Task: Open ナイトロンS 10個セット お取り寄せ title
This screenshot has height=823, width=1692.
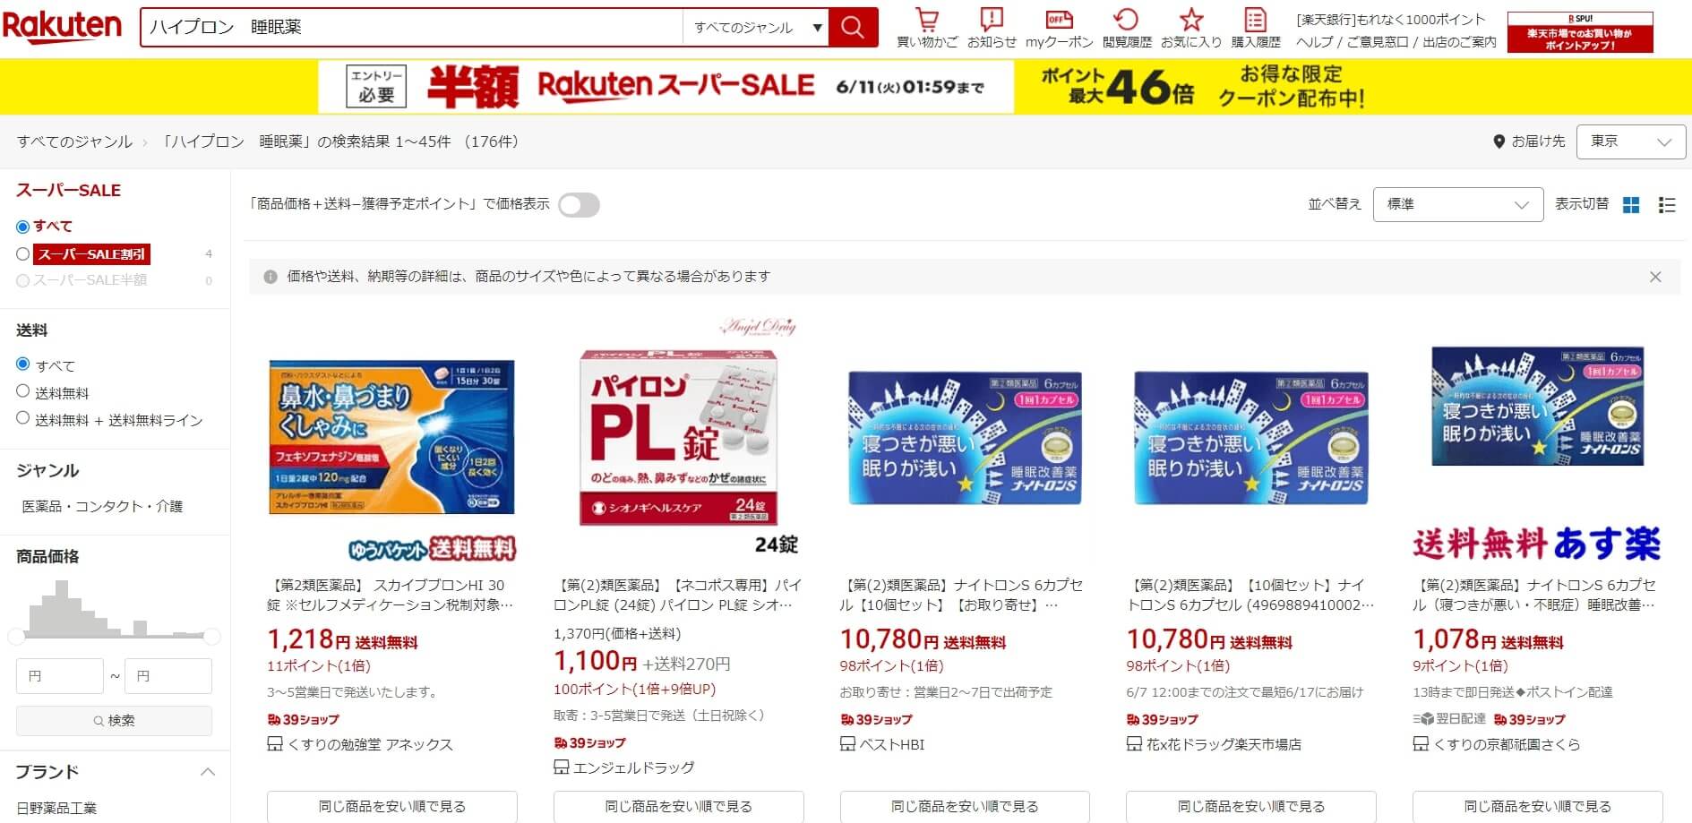Action: pos(961,595)
